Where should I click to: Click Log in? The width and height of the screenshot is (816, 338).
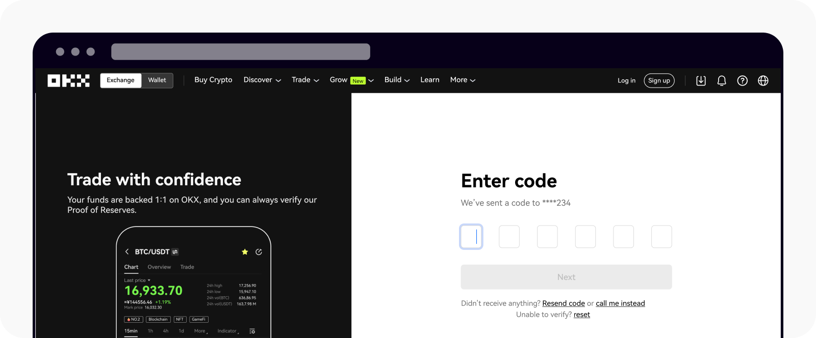tap(626, 80)
